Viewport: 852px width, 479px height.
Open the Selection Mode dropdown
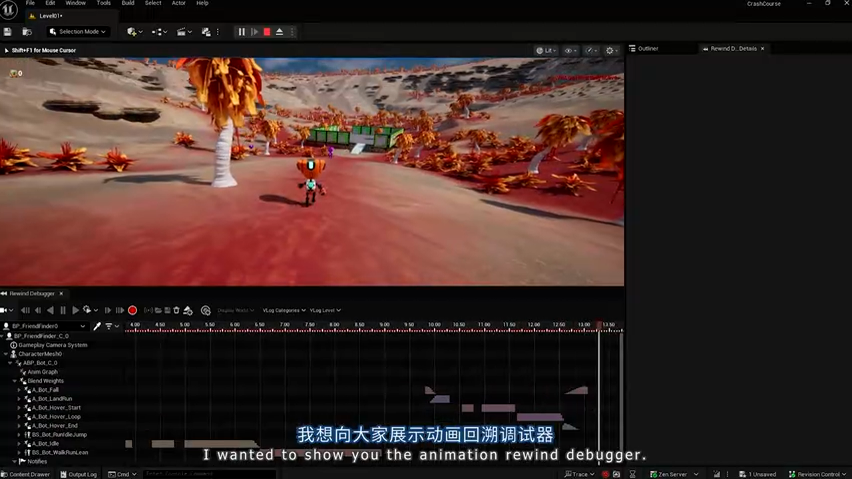pos(78,31)
